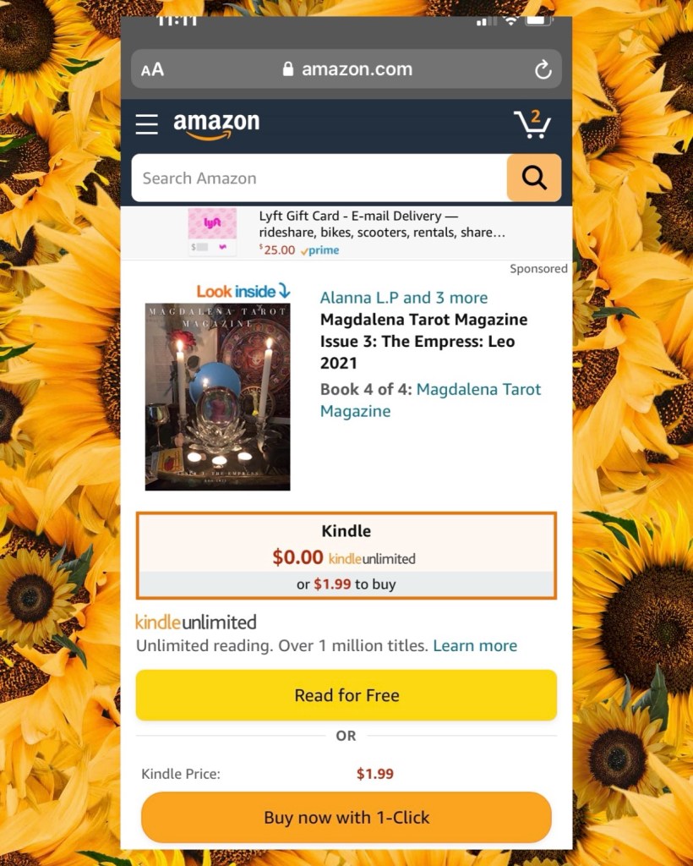Tap the address bar padlock icon
Image resolution: width=693 pixels, height=866 pixels.
click(287, 69)
